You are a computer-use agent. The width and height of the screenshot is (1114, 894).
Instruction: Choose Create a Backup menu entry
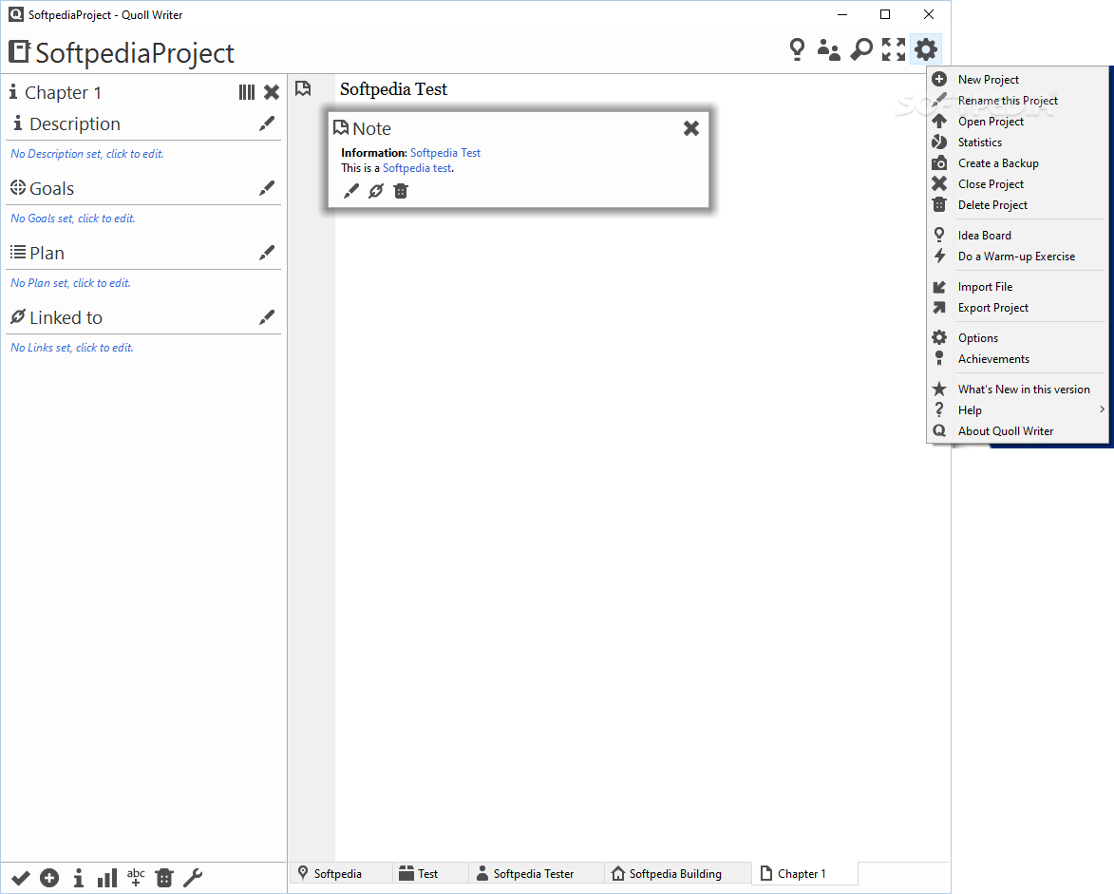pyautogui.click(x=1017, y=163)
